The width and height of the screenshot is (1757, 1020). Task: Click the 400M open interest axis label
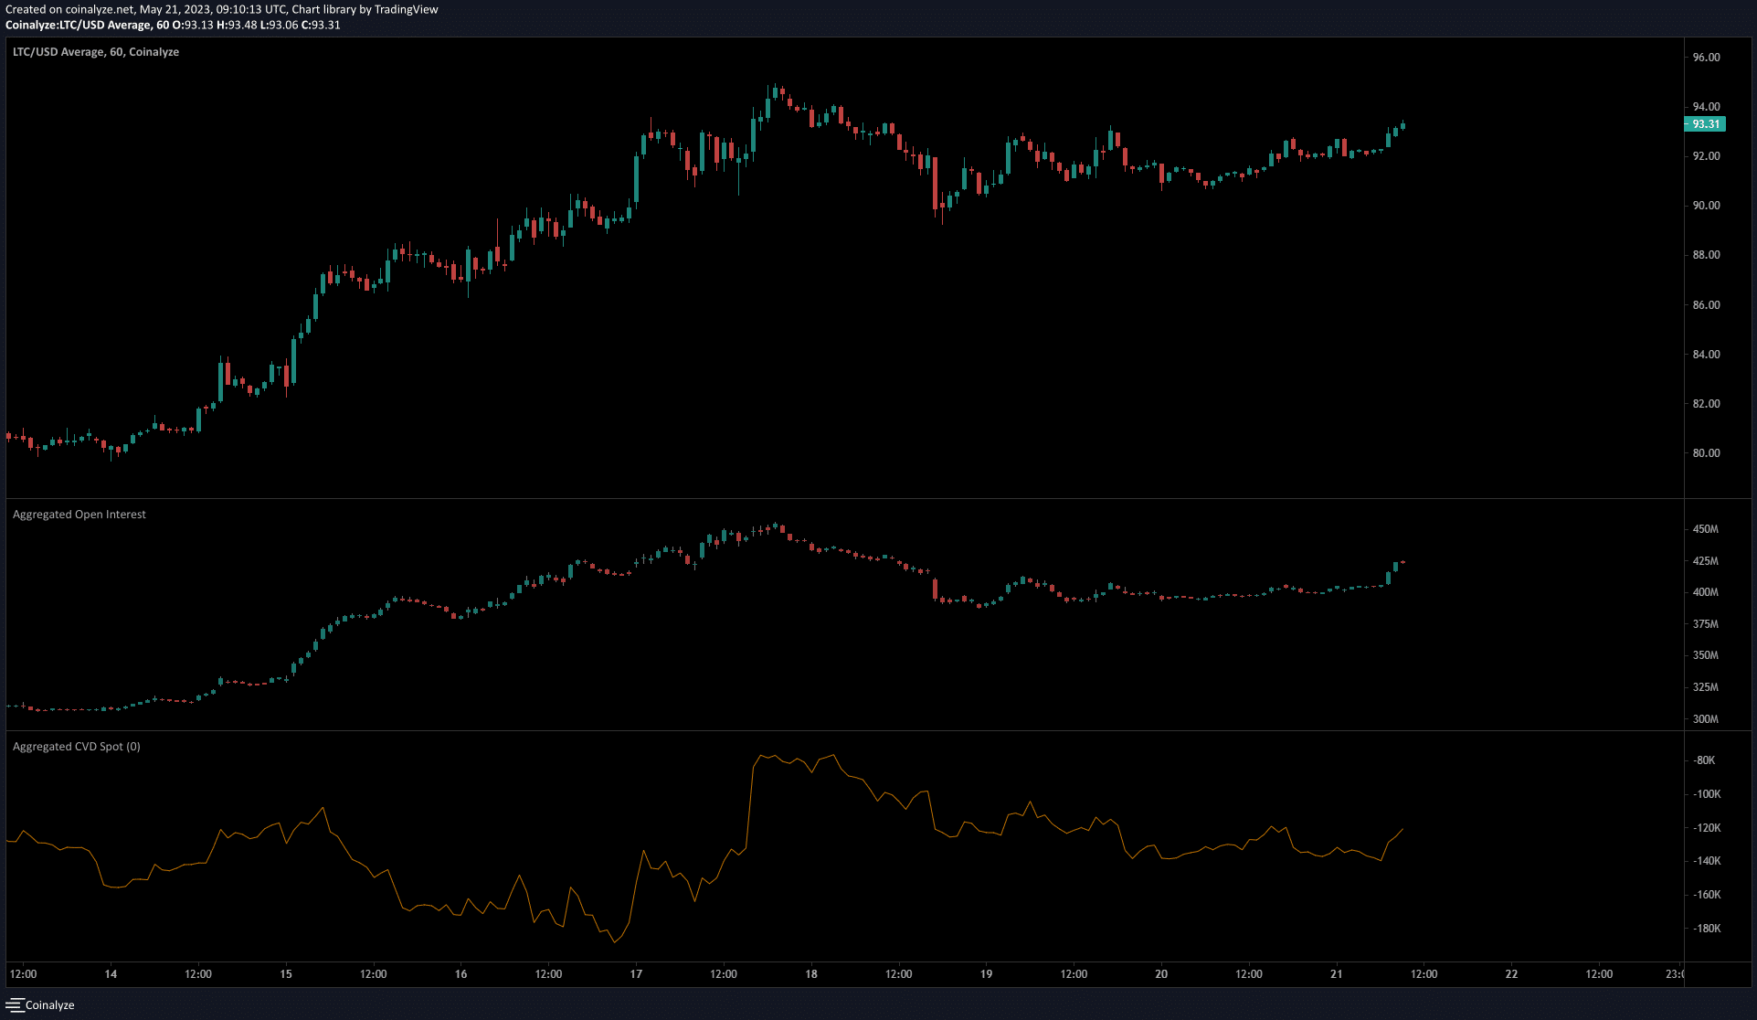point(1705,592)
